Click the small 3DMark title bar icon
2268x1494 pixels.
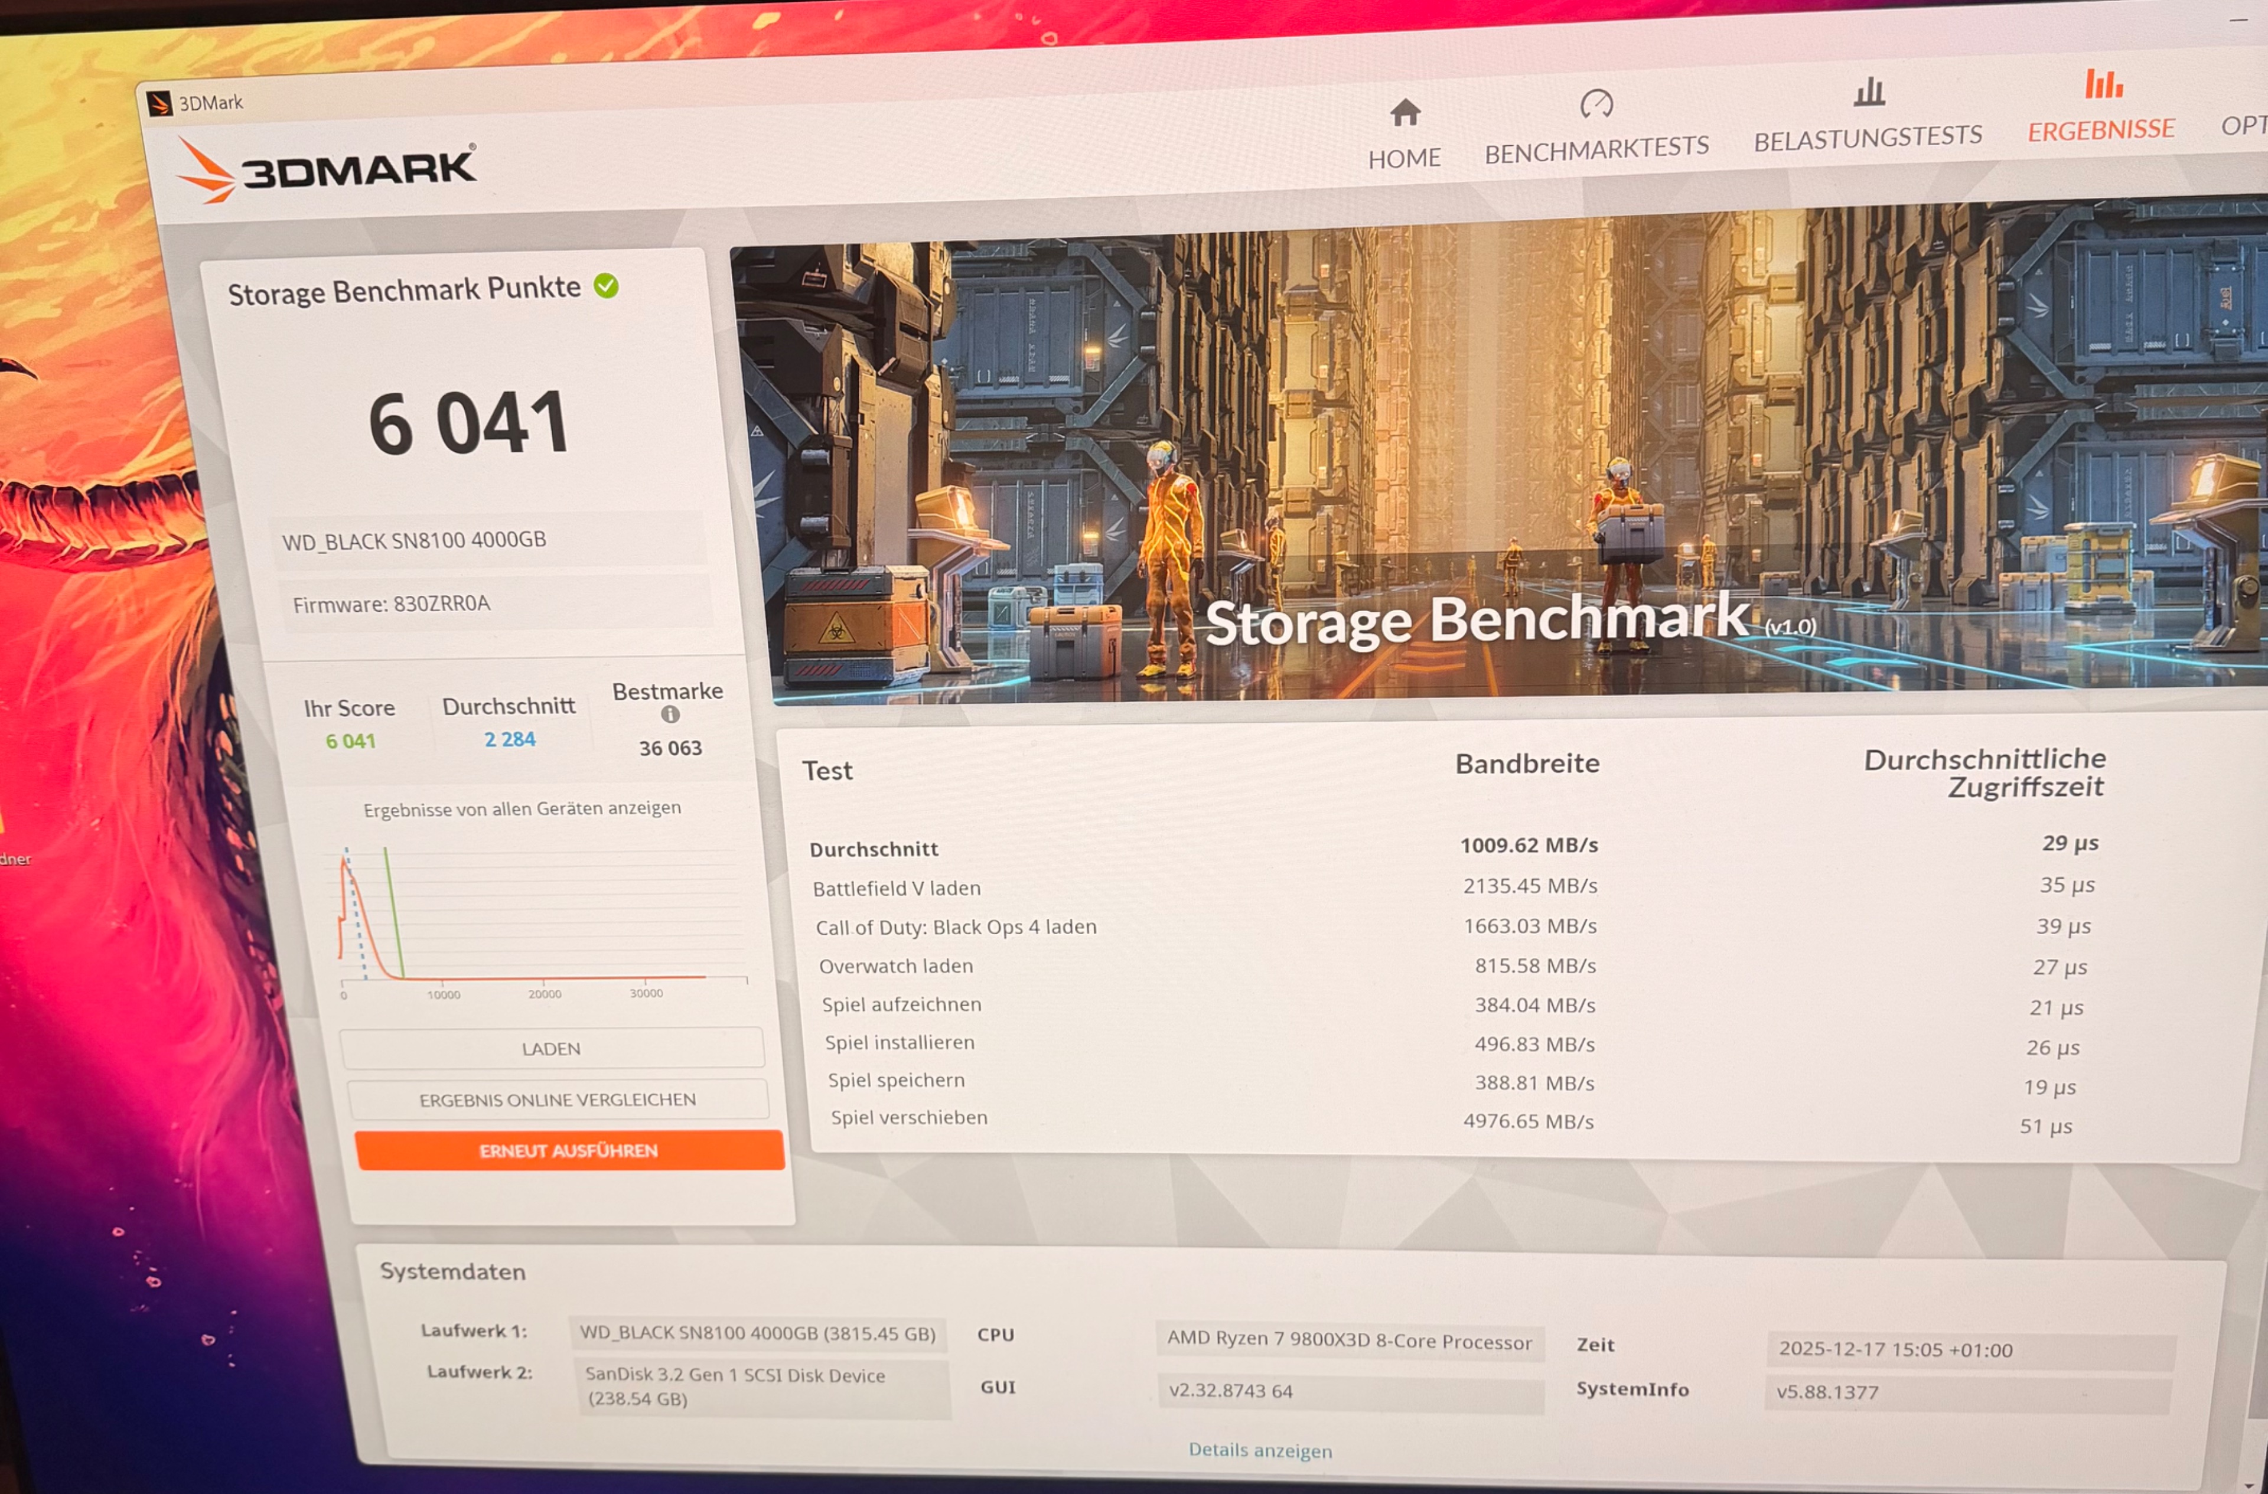[159, 103]
